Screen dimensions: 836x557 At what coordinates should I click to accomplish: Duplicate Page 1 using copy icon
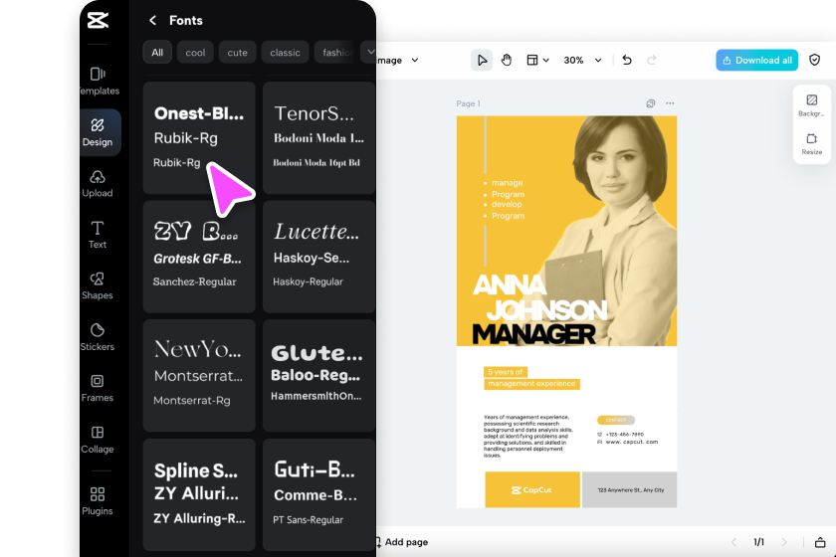pyautogui.click(x=651, y=103)
